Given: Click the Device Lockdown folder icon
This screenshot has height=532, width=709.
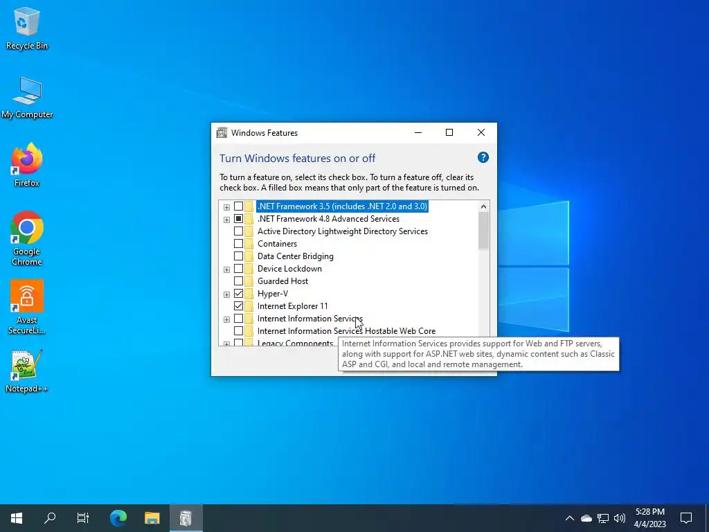Looking at the screenshot, I should click(x=249, y=269).
